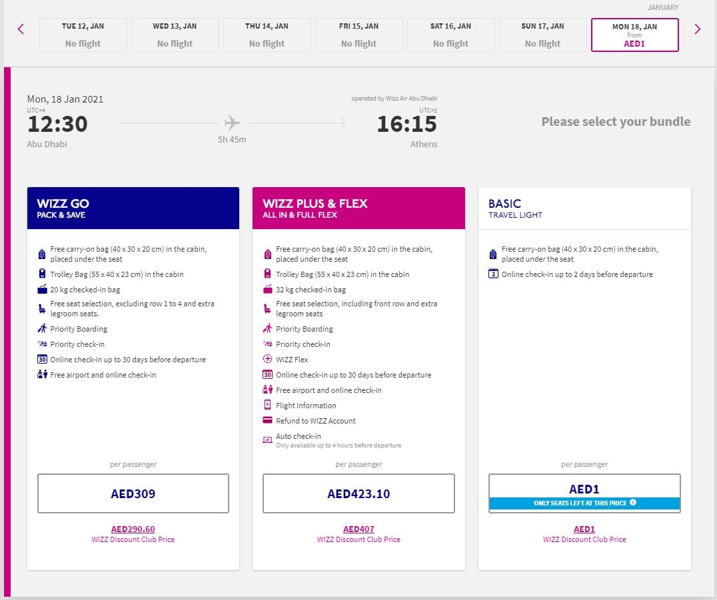The image size is (717, 600).
Task: Select the MON 18, JAN date tab
Action: [x=634, y=35]
